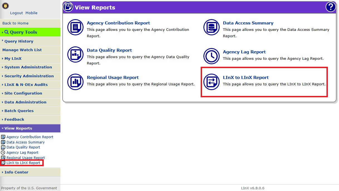Expand the Feedback section
339x191 pixels.
click(30, 120)
